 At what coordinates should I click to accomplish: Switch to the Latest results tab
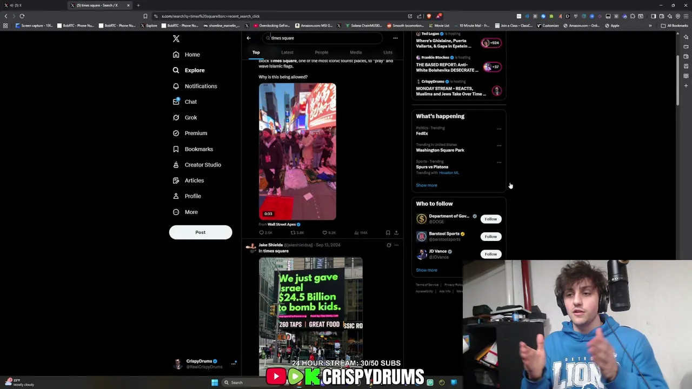pos(287,52)
